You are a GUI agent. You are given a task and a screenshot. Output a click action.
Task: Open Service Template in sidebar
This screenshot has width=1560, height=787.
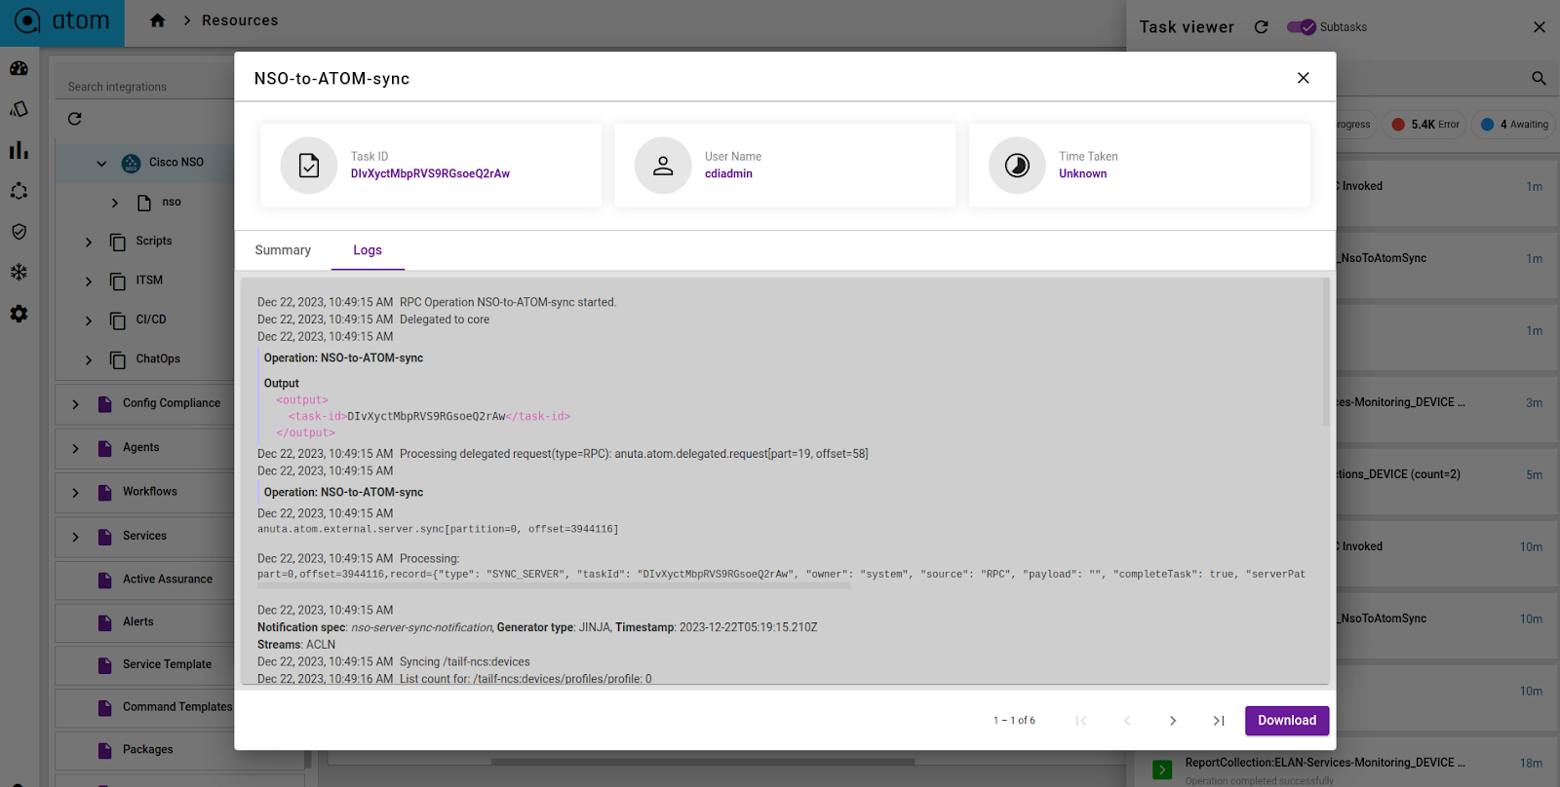167,665
